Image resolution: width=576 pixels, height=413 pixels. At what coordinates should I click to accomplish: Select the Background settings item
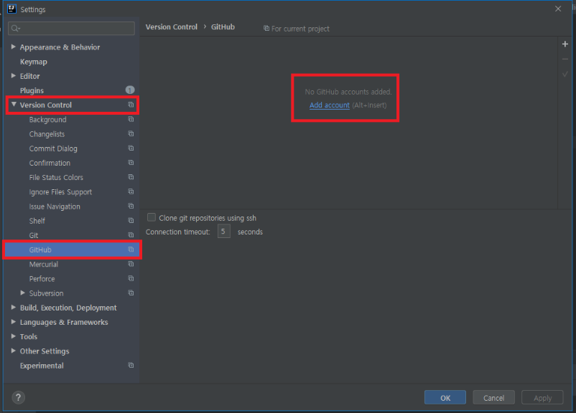point(47,120)
